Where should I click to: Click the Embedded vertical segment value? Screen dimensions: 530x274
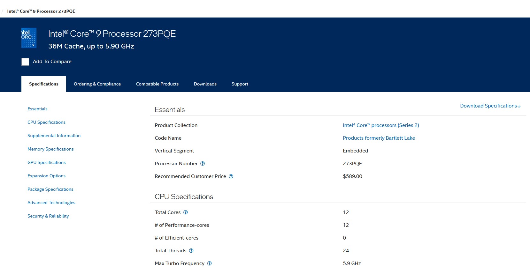356,151
